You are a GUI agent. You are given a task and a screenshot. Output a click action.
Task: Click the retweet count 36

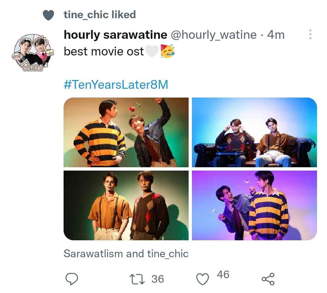[x=158, y=279]
